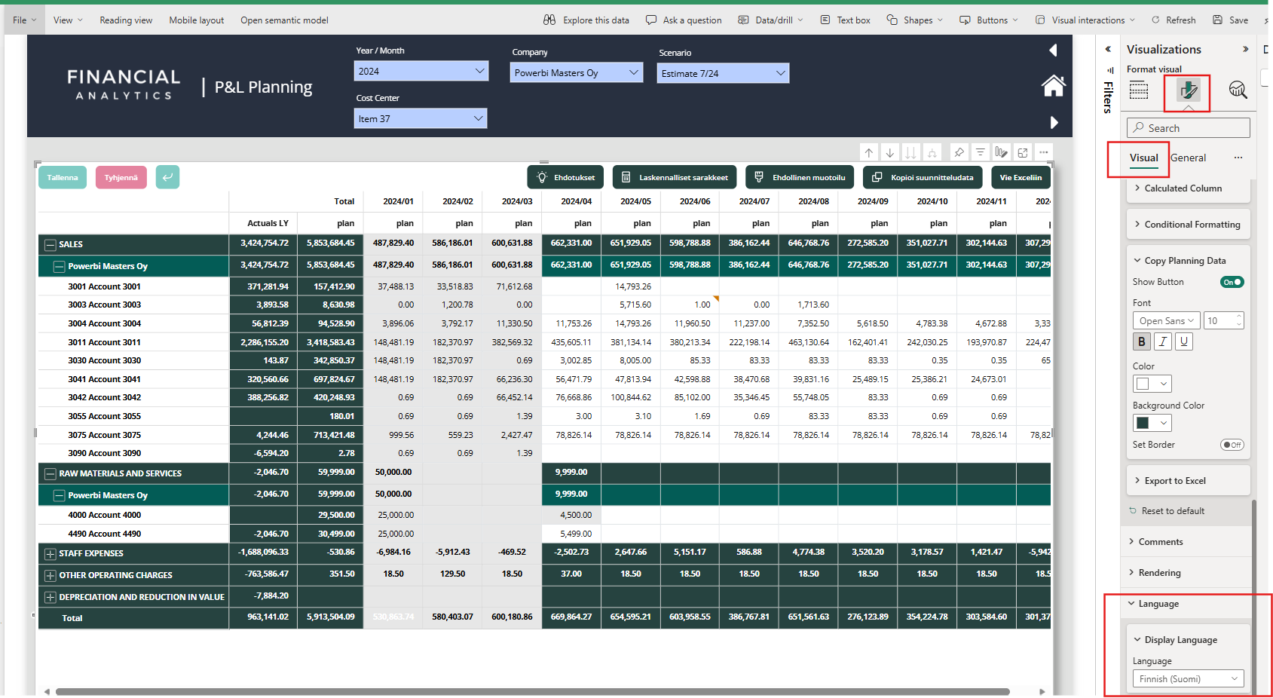This screenshot has height=698, width=1273.
Task: Click the teal undo arrow button
Action: [167, 177]
